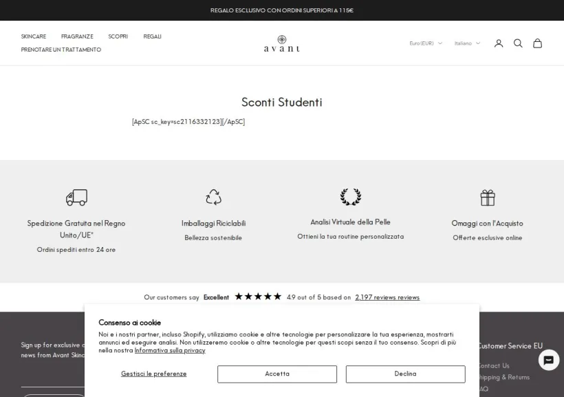Click the Omaggi con l'Acquisto title
The height and width of the screenshot is (397, 564).
point(488,223)
